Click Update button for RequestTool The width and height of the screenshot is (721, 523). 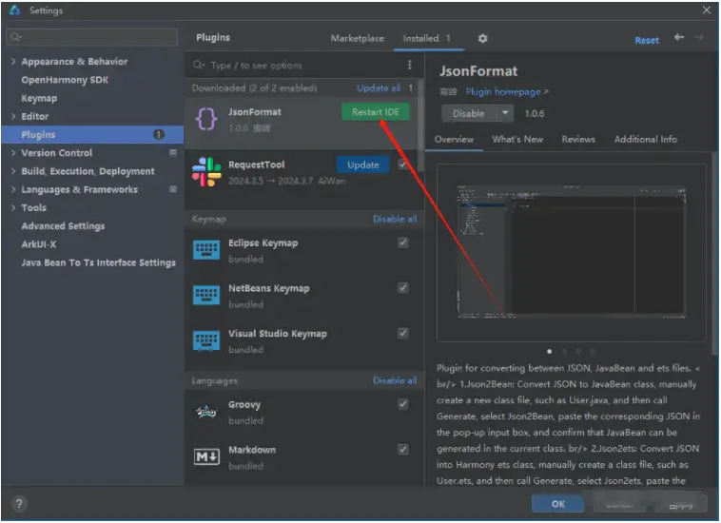(x=362, y=165)
